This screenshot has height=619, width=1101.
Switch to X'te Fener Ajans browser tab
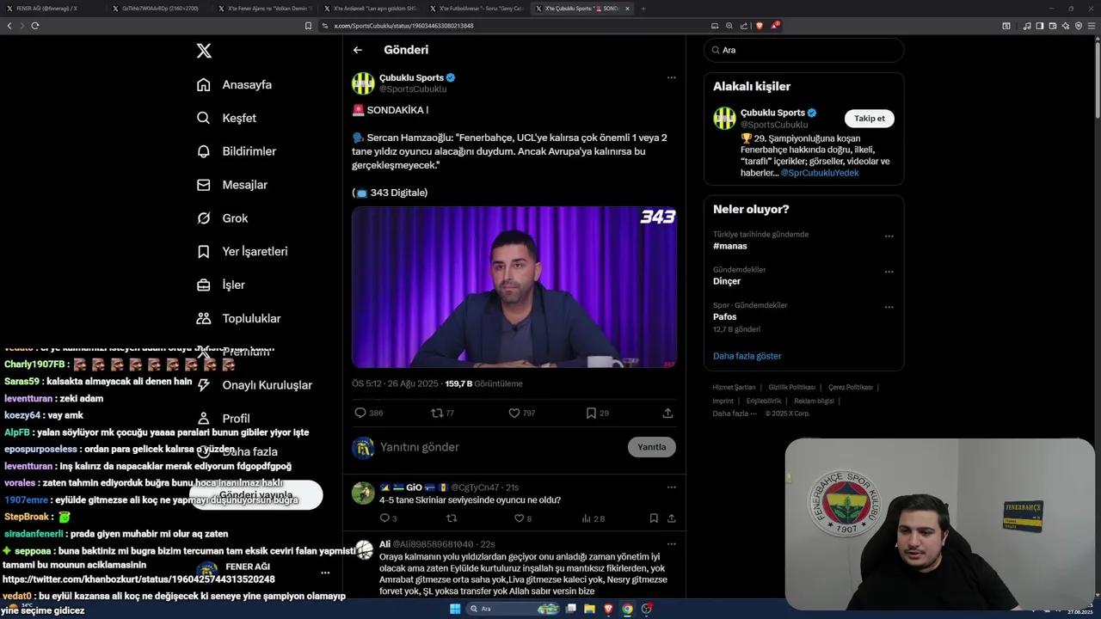coord(263,8)
